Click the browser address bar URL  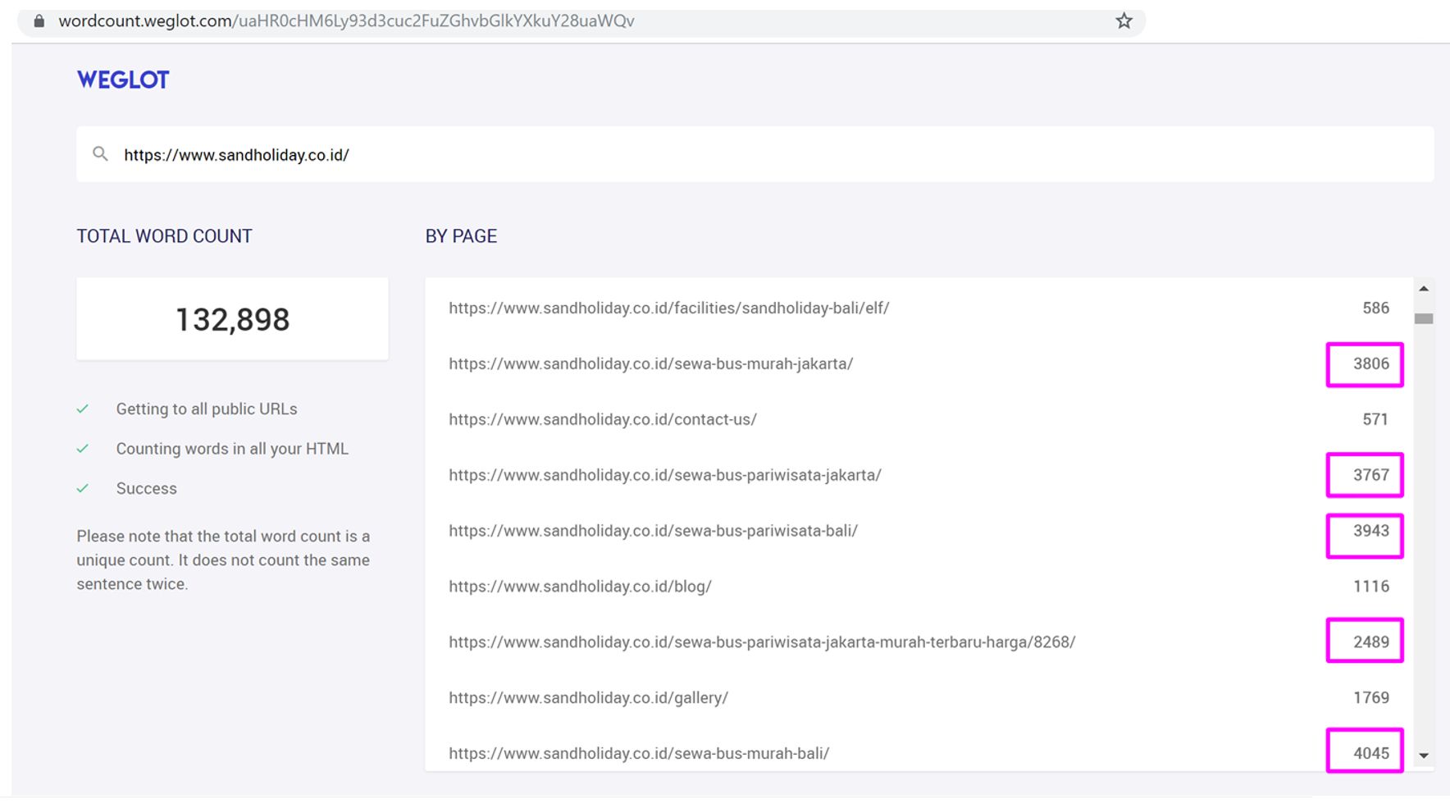[x=346, y=21]
